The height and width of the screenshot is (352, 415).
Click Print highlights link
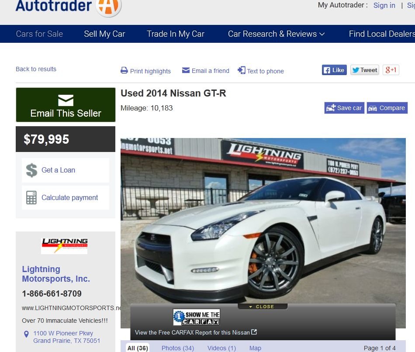[150, 71]
